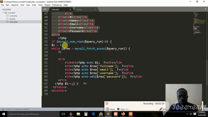Close the db.php tab
The width and height of the screenshot is (208, 117).
tap(95, 9)
